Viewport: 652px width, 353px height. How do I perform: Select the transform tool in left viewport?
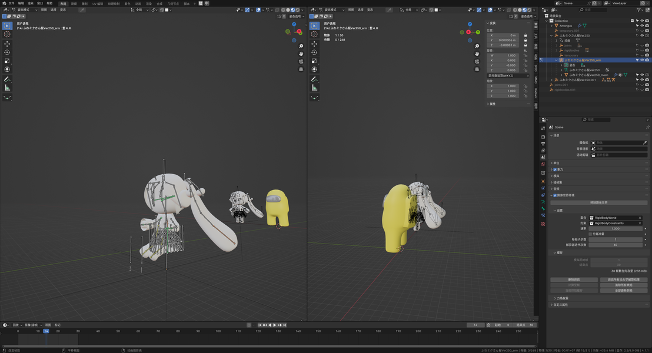(7, 69)
